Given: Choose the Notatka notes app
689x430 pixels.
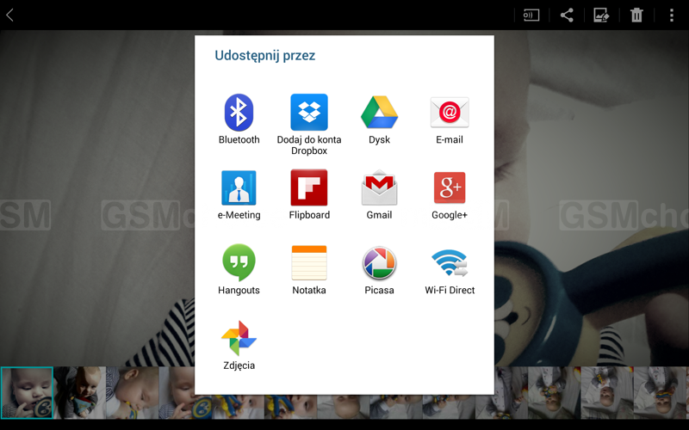Looking at the screenshot, I should tap(308, 263).
